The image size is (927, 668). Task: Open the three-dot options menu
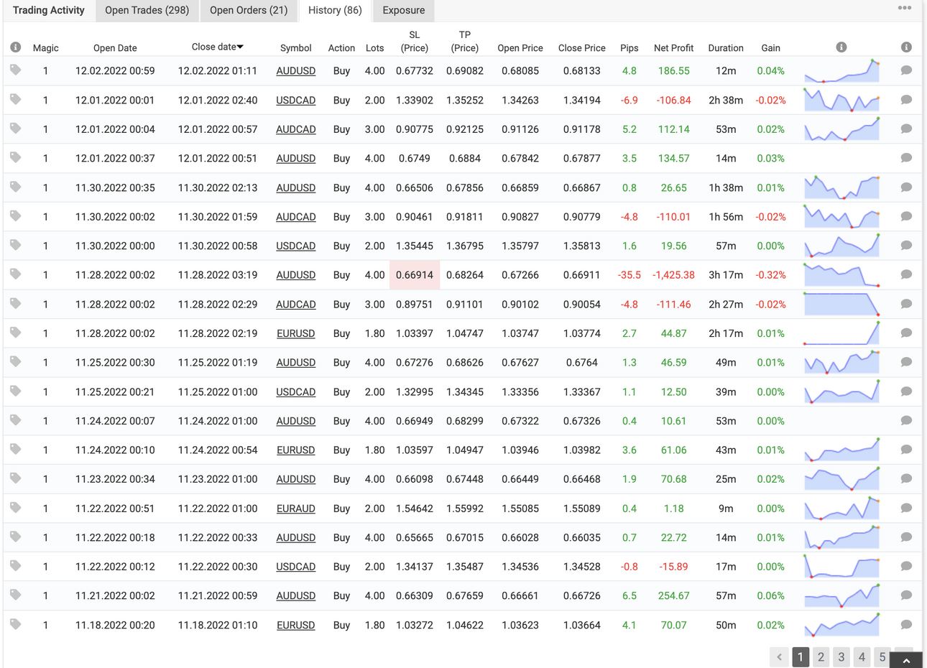click(x=905, y=8)
